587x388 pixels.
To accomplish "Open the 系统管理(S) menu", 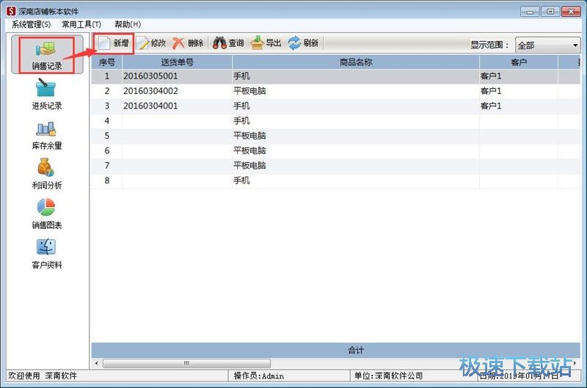I will pos(31,24).
